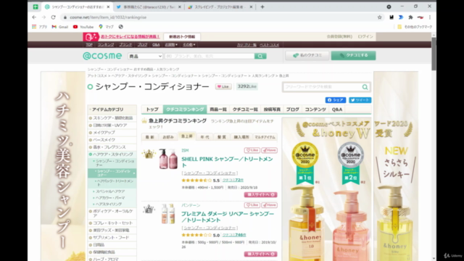This screenshot has height=261, width=464.
Task: Open the ヘアカラー・パーマ subcategory
Action: [110, 198]
